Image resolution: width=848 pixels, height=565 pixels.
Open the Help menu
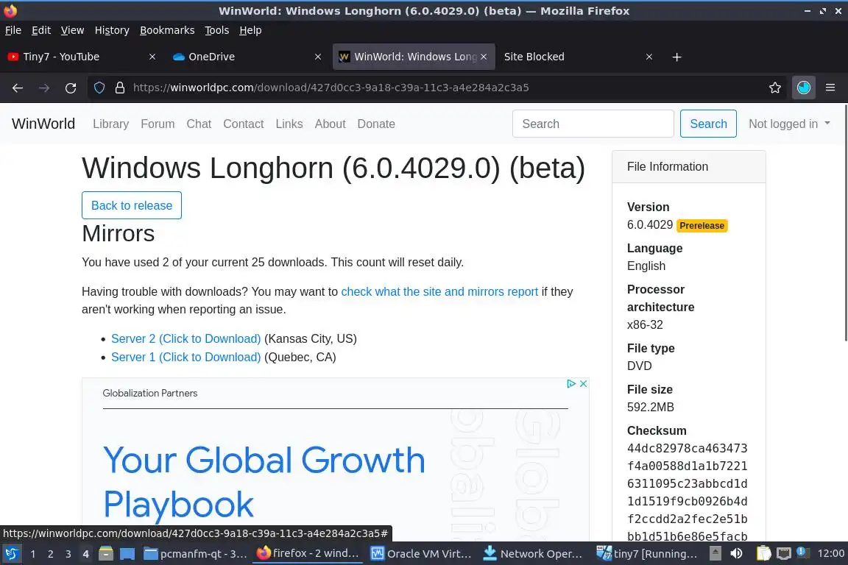click(x=250, y=30)
